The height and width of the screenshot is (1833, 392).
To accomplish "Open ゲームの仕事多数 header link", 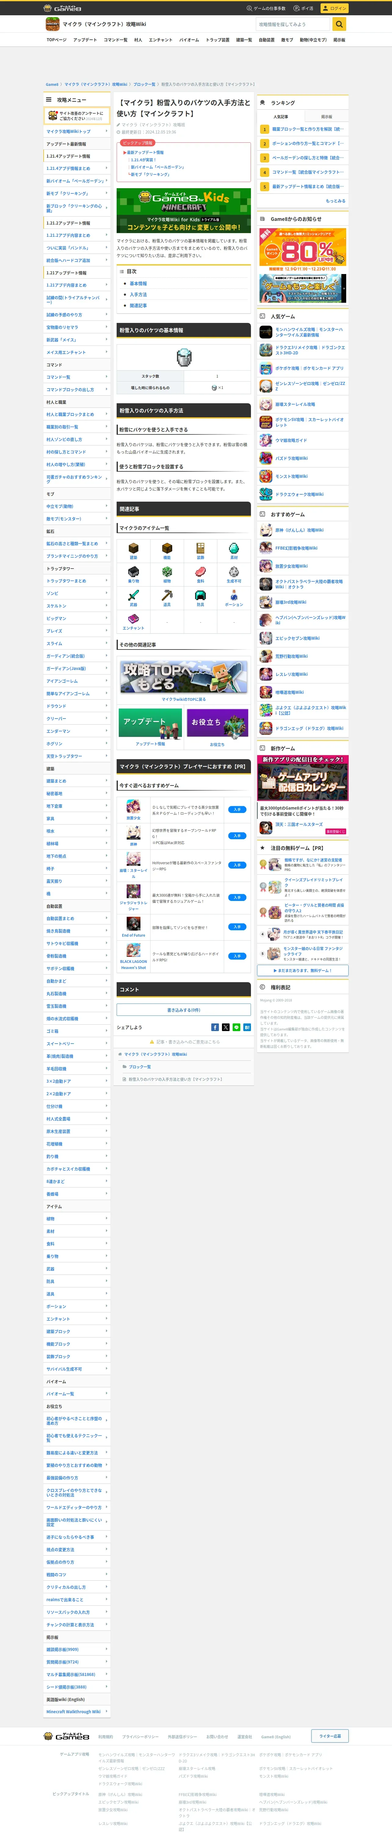I will click(266, 9).
